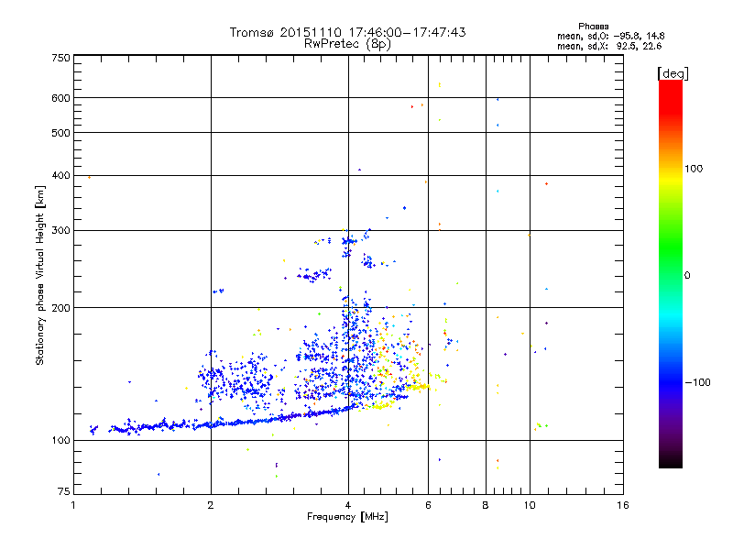Image resolution: width=733 pixels, height=550 pixels.
Task: Click the 0 tick label on colorbar
Action: [x=686, y=276]
